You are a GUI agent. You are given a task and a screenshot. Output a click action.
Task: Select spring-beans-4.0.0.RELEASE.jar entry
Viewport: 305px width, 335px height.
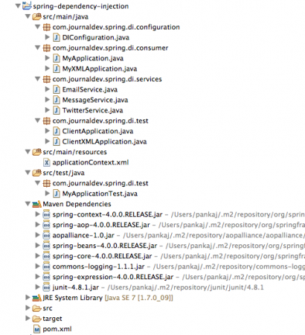tap(105, 246)
